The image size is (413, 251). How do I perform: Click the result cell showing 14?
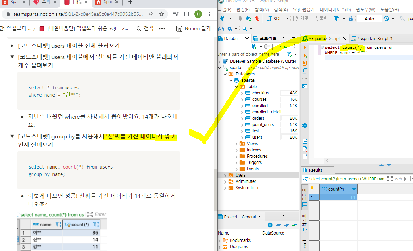point(338,197)
